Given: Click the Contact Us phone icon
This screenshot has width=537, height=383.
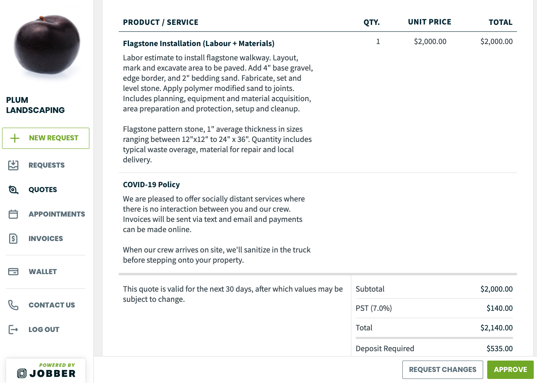Looking at the screenshot, I should [x=13, y=305].
